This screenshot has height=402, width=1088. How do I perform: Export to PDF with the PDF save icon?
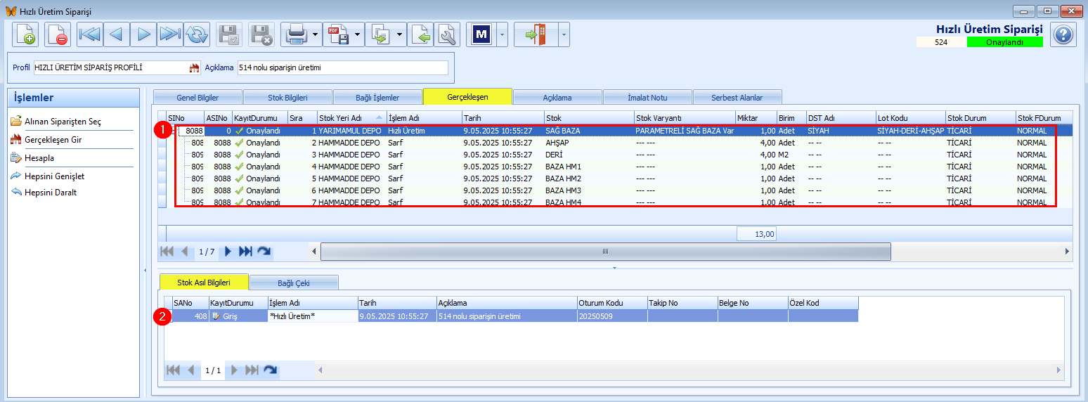pyautogui.click(x=337, y=34)
